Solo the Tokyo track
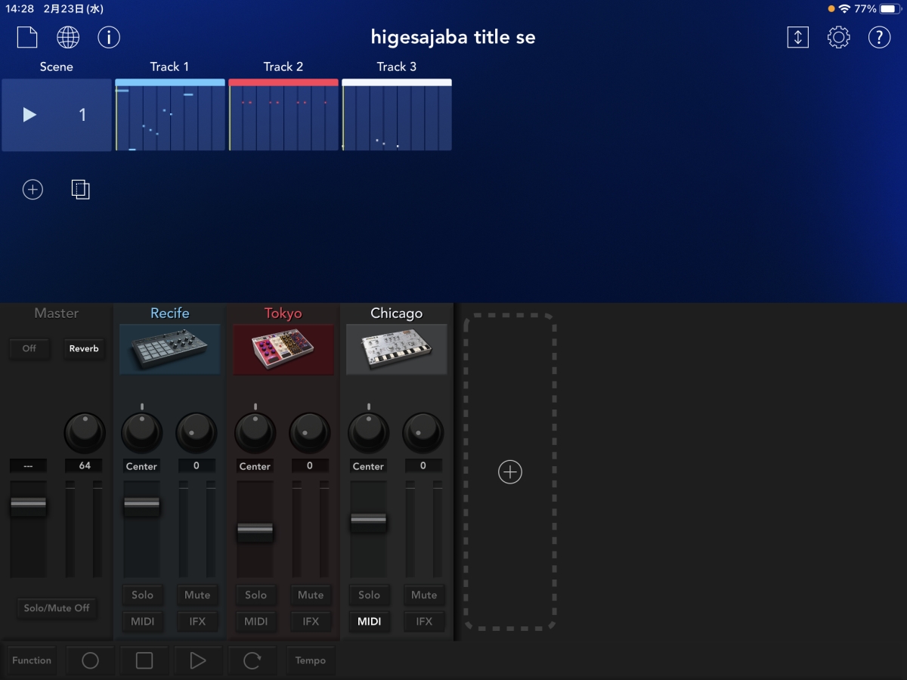 click(x=255, y=595)
